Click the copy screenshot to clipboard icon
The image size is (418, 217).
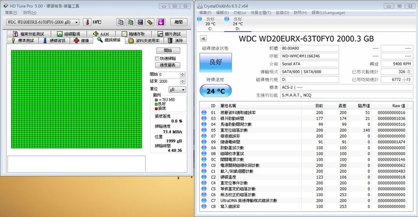coord(131,22)
